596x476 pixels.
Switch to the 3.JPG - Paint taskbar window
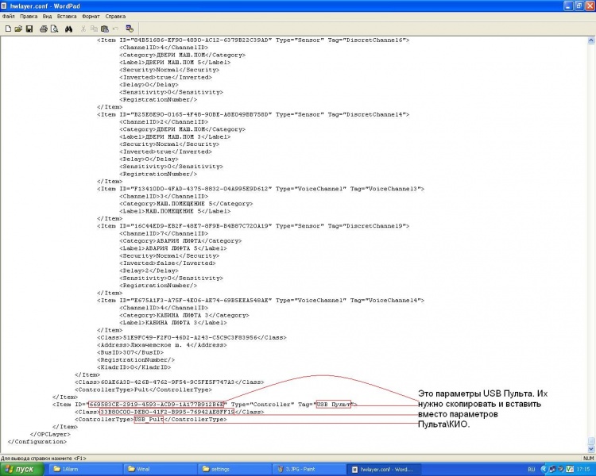pyautogui.click(x=307, y=469)
